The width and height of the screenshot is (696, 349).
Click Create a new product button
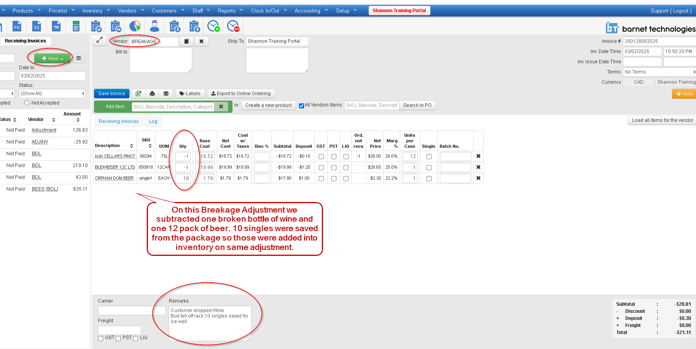pyautogui.click(x=269, y=105)
